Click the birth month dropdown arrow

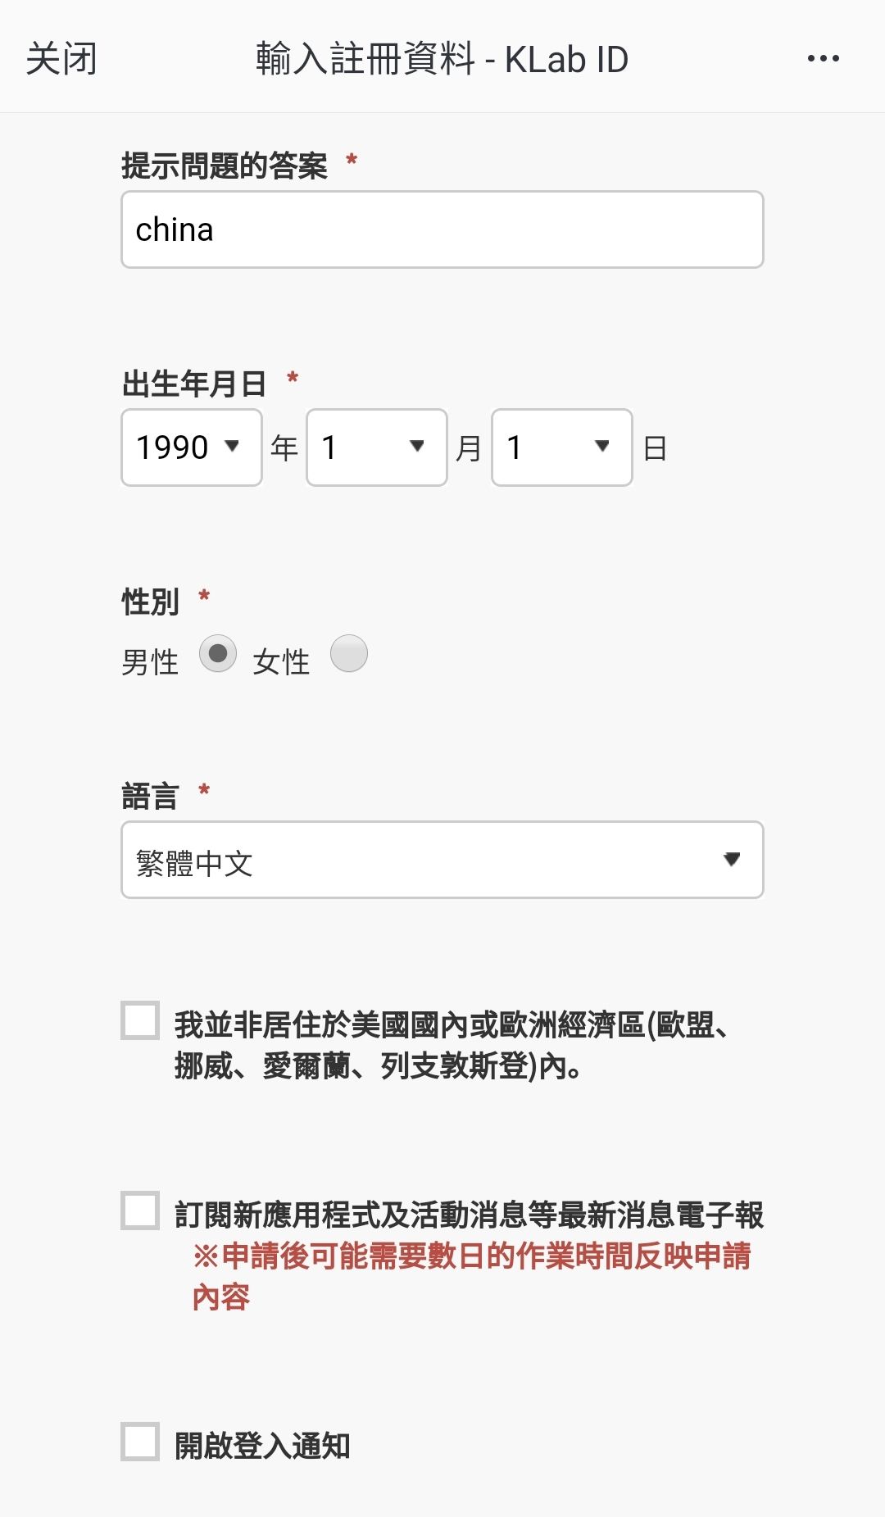click(417, 446)
